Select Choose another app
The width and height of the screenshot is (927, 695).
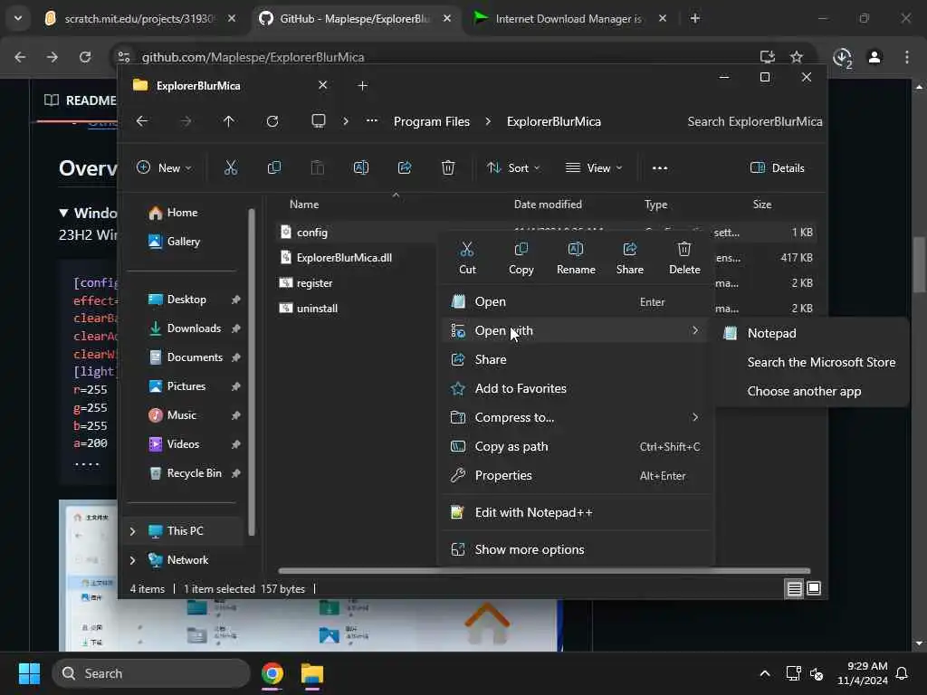tap(810, 391)
